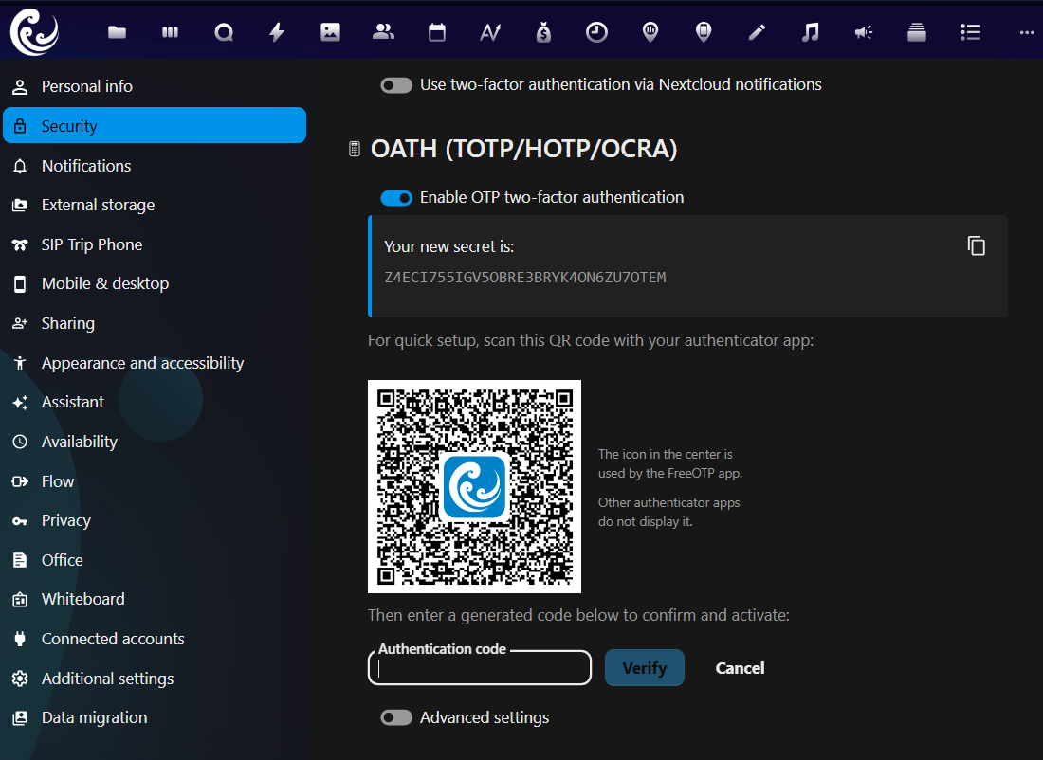1043x760 pixels.
Task: Click the Verify button
Action: pos(645,667)
